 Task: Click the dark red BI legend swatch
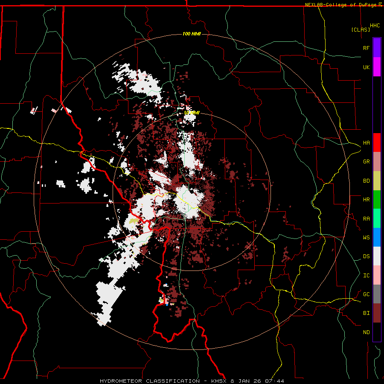click(x=377, y=313)
